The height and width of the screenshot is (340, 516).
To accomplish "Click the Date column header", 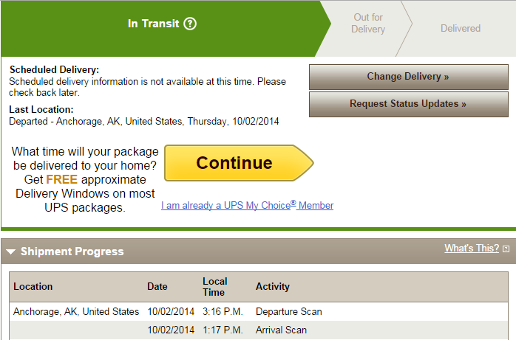I will 157,286.
